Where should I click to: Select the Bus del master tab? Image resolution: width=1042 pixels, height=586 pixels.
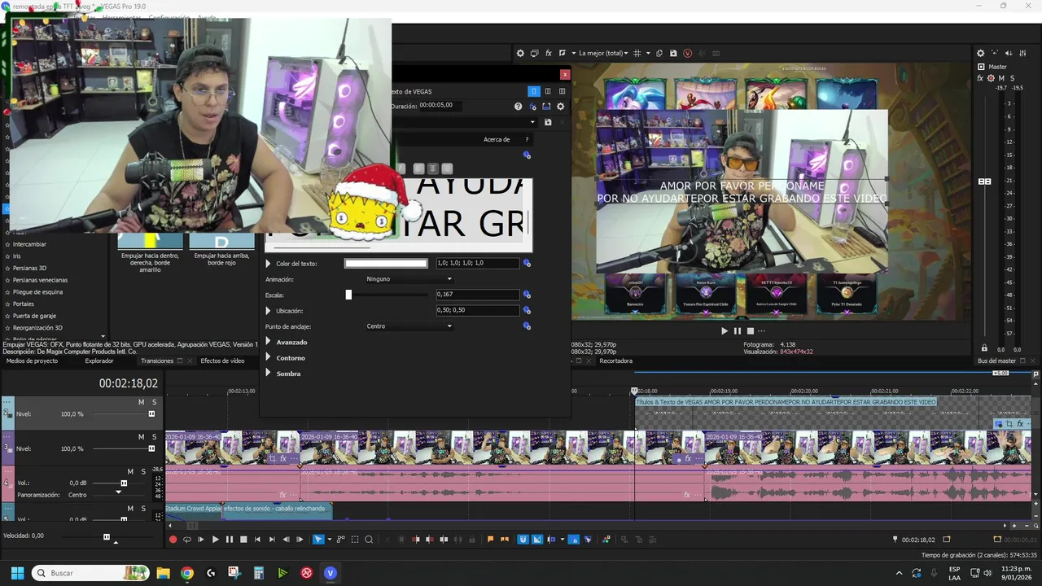996,361
